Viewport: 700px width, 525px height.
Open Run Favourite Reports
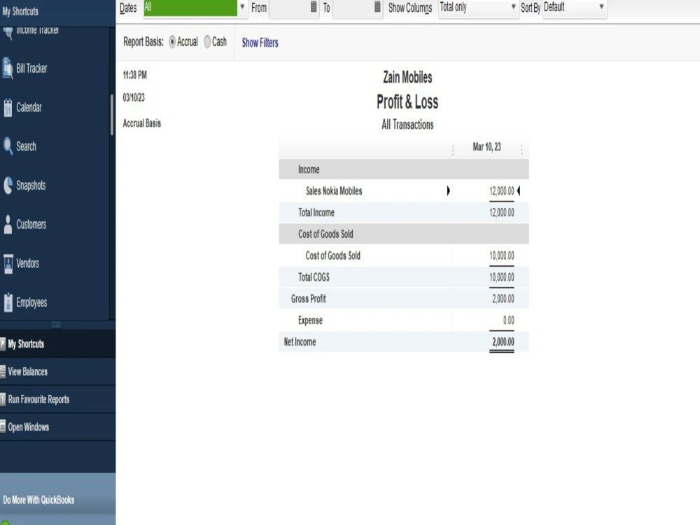38,399
